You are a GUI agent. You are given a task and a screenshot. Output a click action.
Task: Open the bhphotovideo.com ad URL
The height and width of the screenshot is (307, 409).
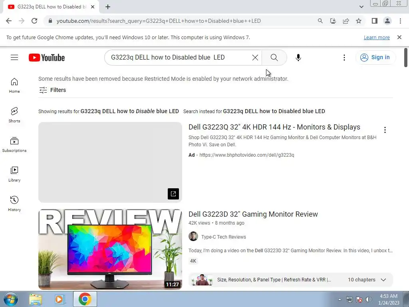(246, 155)
